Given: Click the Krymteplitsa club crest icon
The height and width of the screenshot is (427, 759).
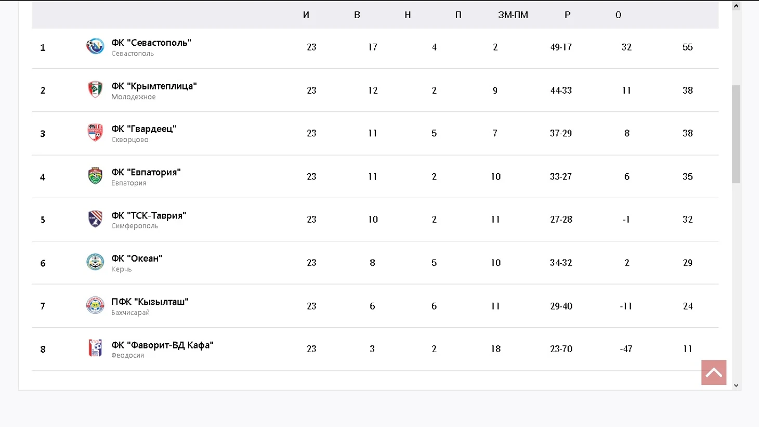Looking at the screenshot, I should (95, 89).
